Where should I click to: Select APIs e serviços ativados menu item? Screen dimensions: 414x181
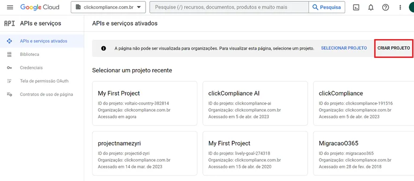pos(42,41)
